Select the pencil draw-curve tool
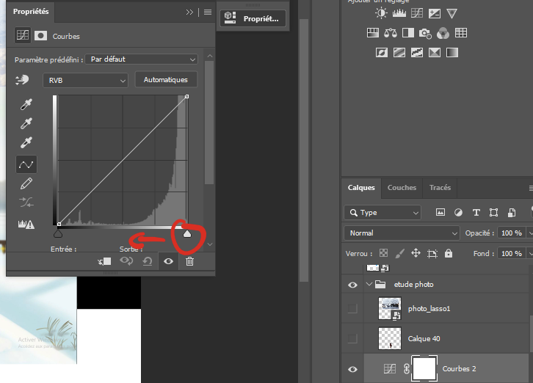533x383 pixels. pyautogui.click(x=26, y=183)
